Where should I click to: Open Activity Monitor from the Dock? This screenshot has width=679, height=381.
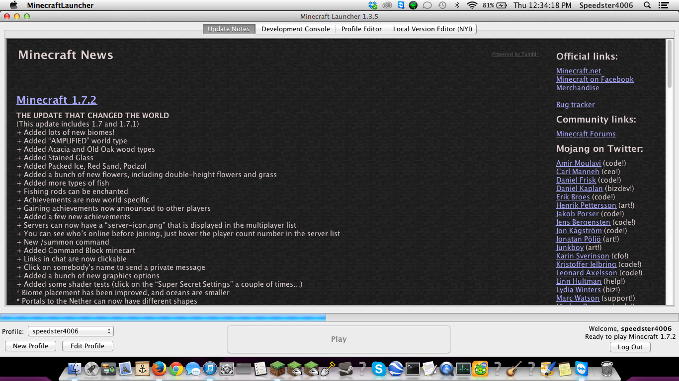tap(463, 369)
